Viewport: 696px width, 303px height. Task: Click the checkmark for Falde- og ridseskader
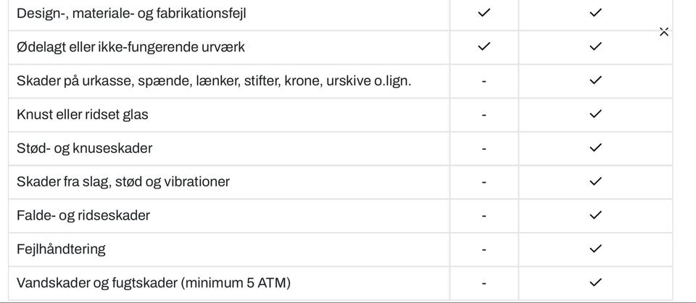[595, 215]
